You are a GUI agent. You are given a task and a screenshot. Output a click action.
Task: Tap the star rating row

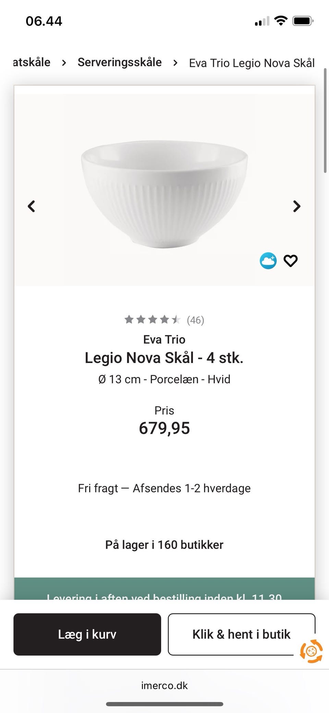(152, 320)
